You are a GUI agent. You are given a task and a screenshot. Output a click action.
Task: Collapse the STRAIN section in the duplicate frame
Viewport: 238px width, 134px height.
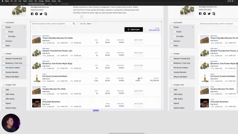pos(172,54)
